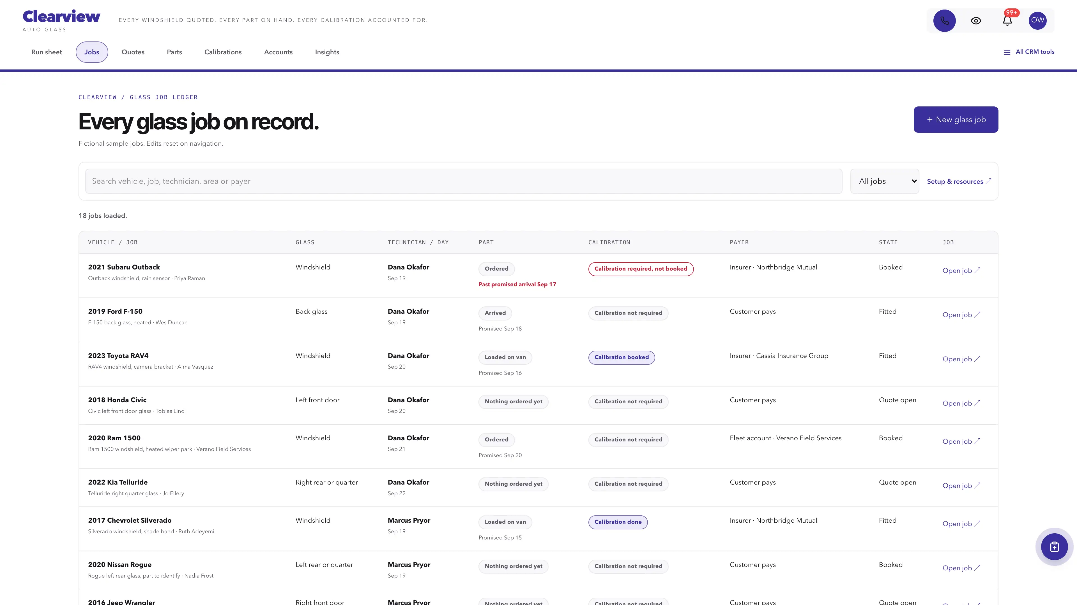The height and width of the screenshot is (605, 1077).
Task: Click 'Past promised arrival Sep 17' warning
Action: (517, 284)
